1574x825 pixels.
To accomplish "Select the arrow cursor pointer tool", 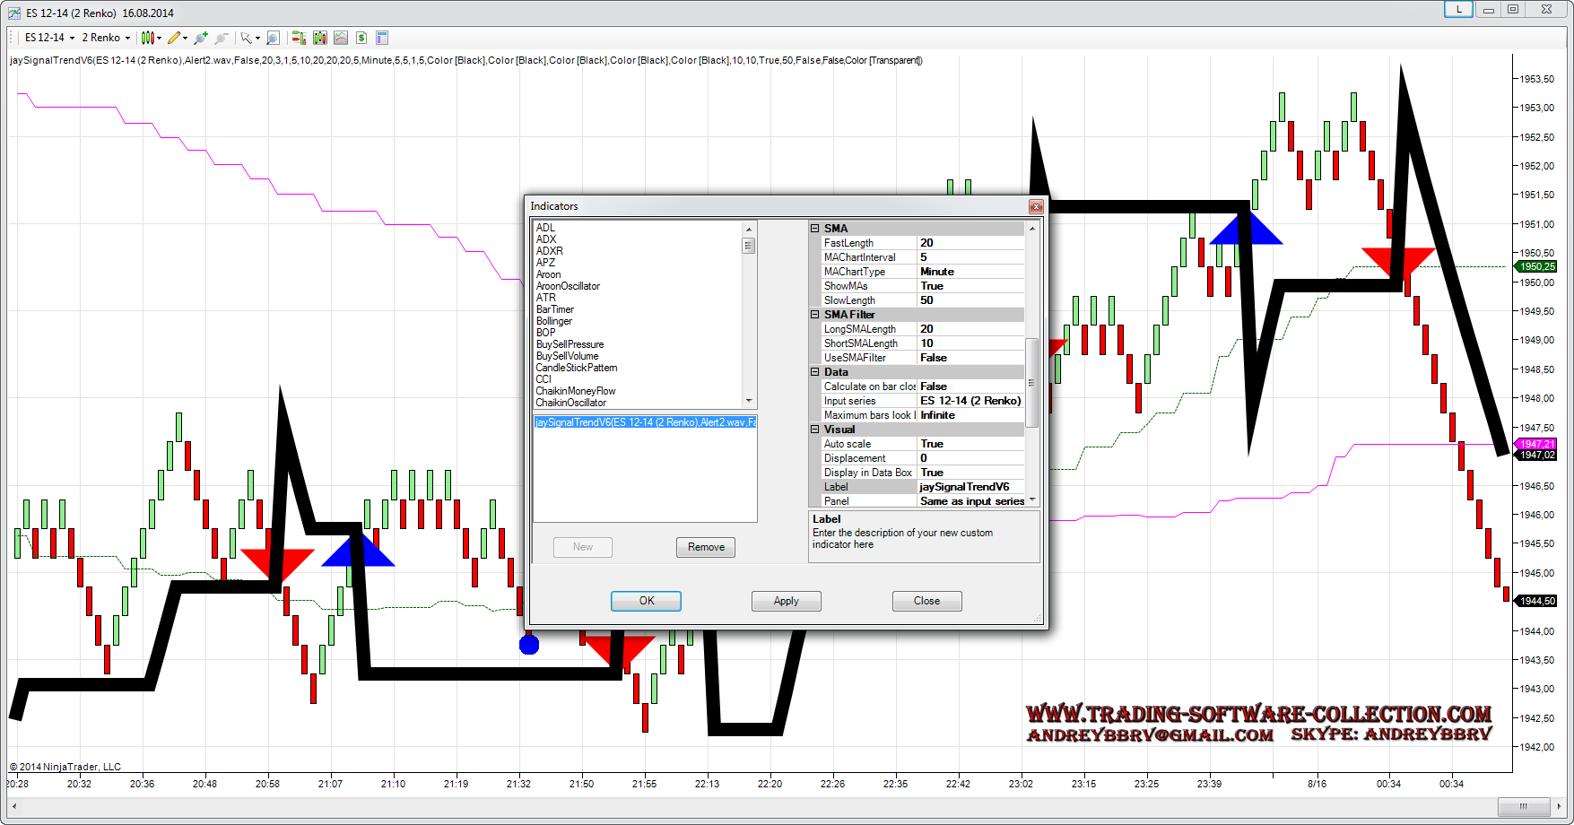I will (x=246, y=38).
